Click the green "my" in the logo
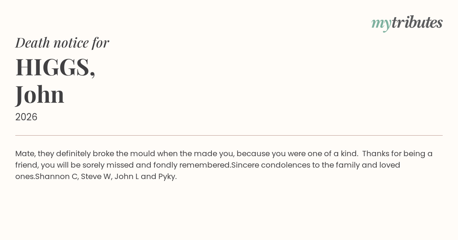This screenshot has width=458, height=240. pos(381,24)
